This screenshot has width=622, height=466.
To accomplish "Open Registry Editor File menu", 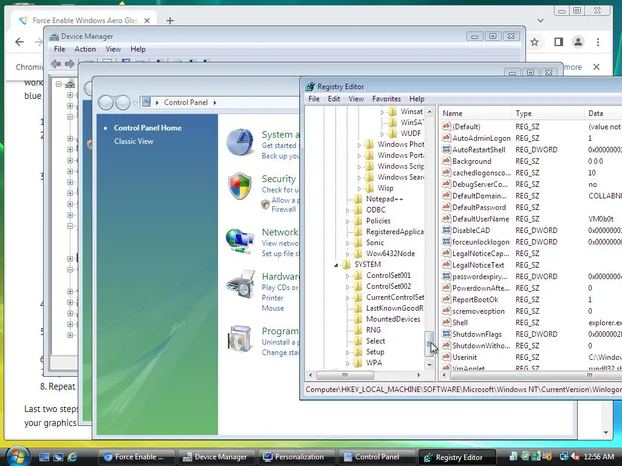I will 314,99.
